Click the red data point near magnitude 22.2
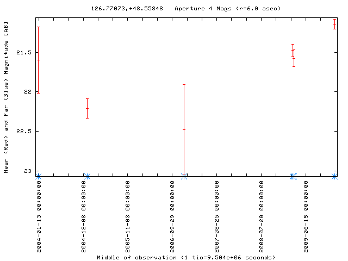348x261 pixels. click(x=87, y=109)
